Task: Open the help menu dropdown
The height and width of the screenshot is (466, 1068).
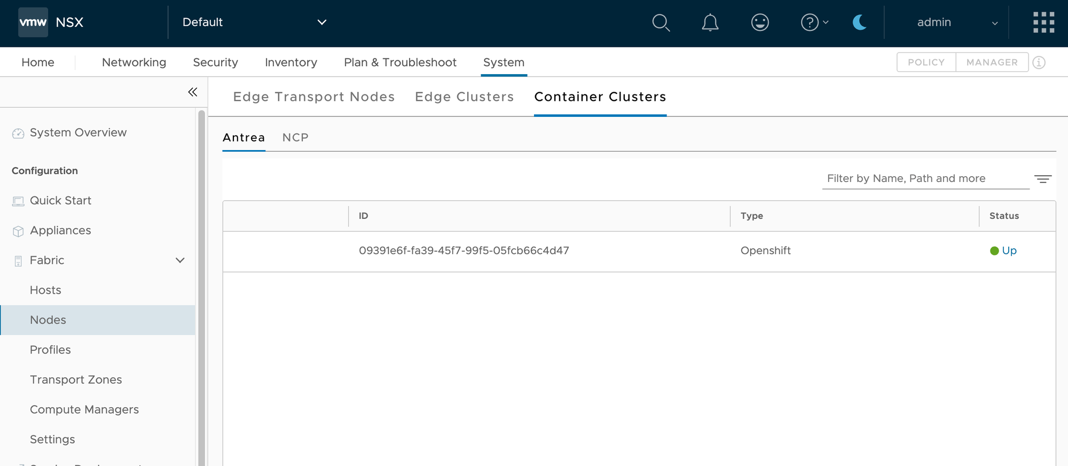Action: [814, 22]
